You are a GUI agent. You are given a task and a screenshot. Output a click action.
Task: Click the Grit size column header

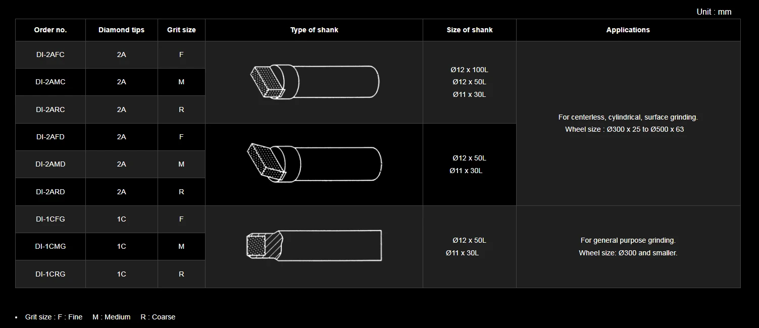pyautogui.click(x=181, y=30)
